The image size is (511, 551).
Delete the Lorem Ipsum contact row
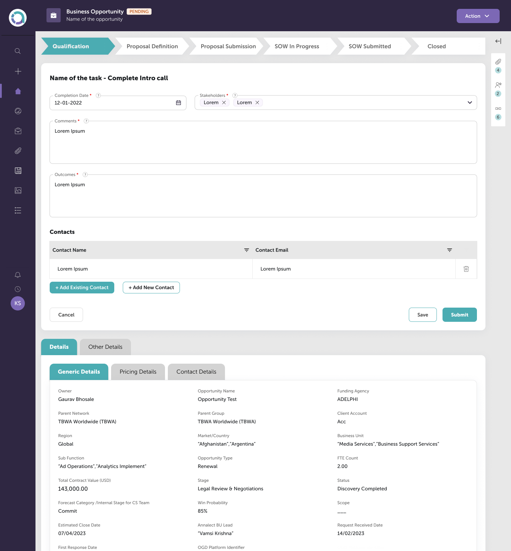466,269
